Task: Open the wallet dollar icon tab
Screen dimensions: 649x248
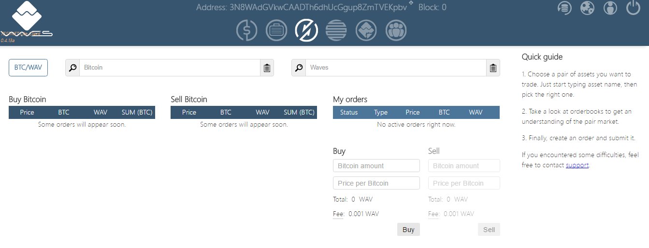Action: coord(246,30)
